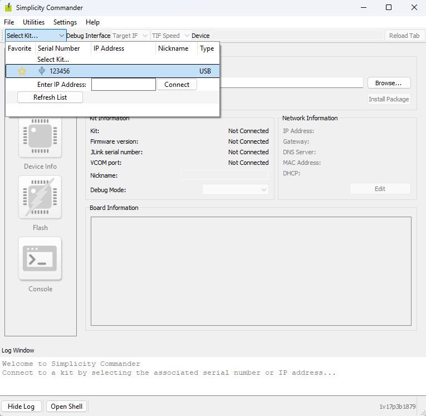Click the DHCP label
Screen dimensions: 426x416
(x=291, y=173)
